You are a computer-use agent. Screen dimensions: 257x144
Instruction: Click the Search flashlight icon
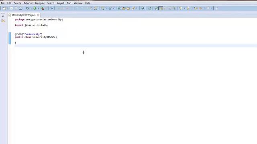[133, 8]
